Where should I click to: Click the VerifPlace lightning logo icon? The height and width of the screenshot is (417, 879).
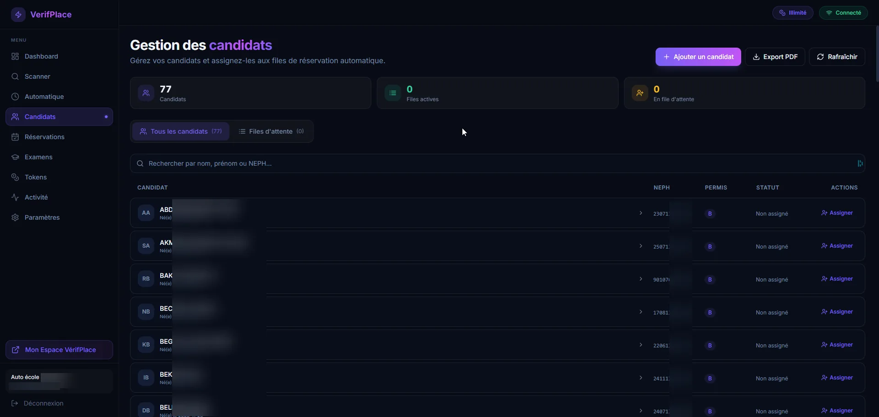[x=18, y=15]
